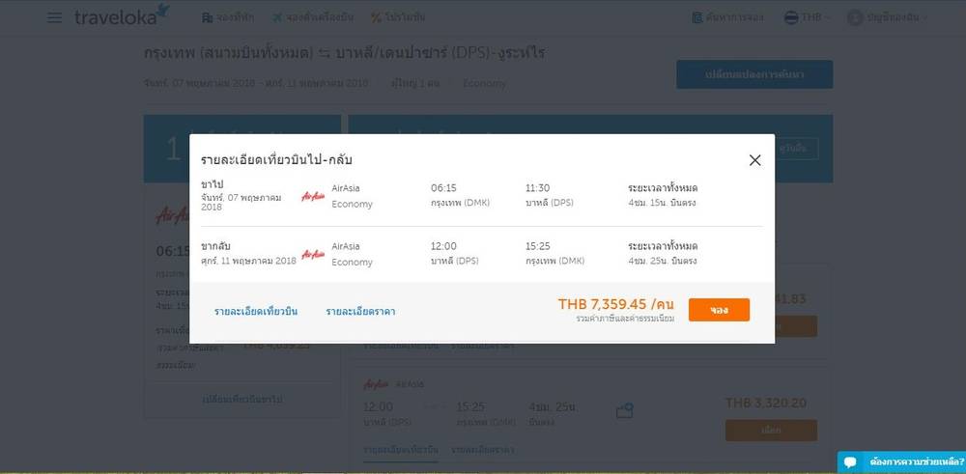The image size is (966, 474).
Task: Click the baggage icon on 12:00 flight
Action: (625, 411)
